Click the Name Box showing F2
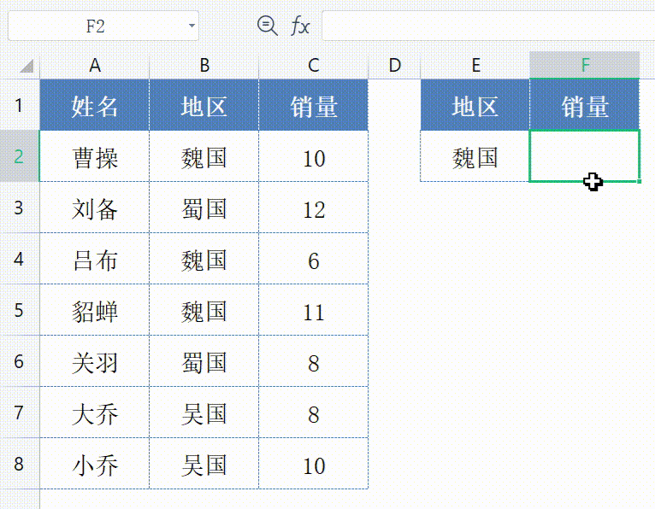Viewport: 655px width, 509px height. 94,26
